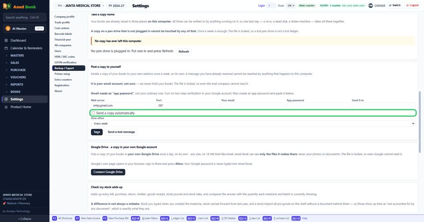Click the F1 All Shortcuts key badge
Viewport: 424px width, 222px height.
(x=54, y=218)
